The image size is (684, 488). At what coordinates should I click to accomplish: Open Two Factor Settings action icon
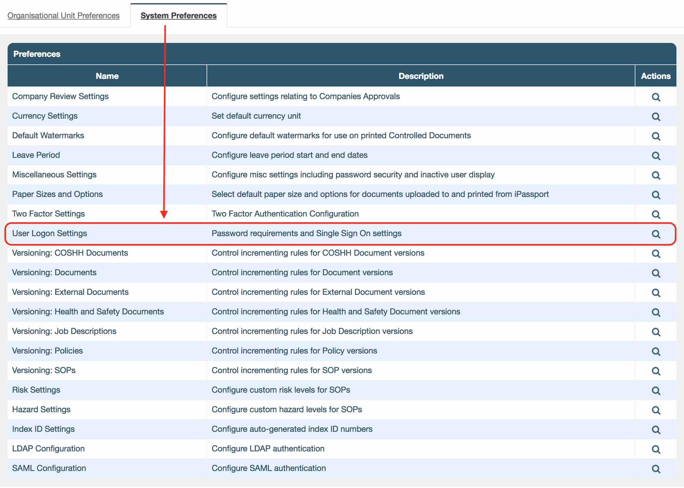pyautogui.click(x=656, y=214)
